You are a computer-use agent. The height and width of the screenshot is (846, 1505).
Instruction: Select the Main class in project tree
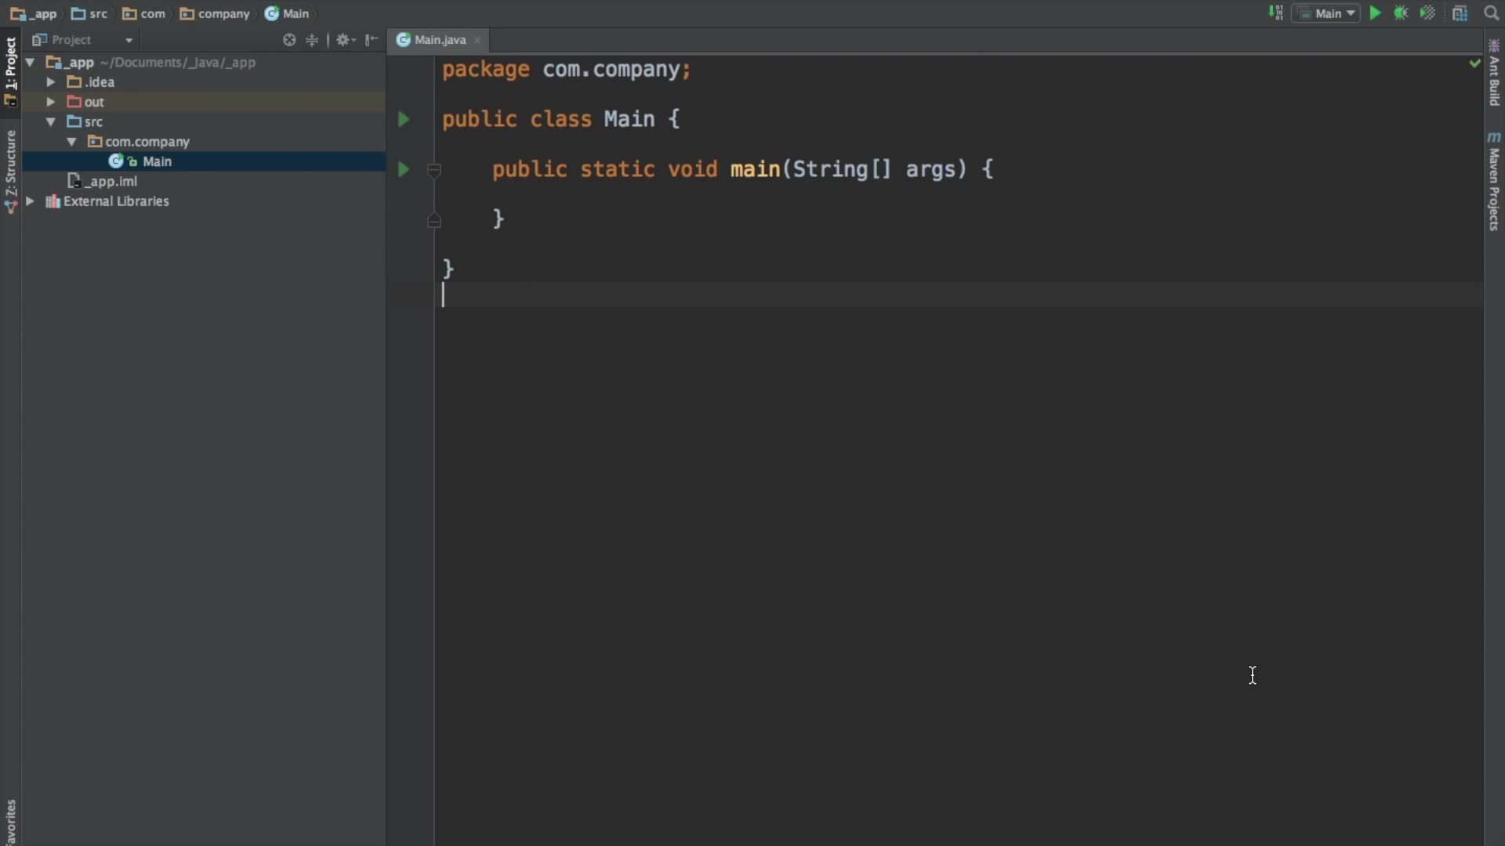[204, 161]
